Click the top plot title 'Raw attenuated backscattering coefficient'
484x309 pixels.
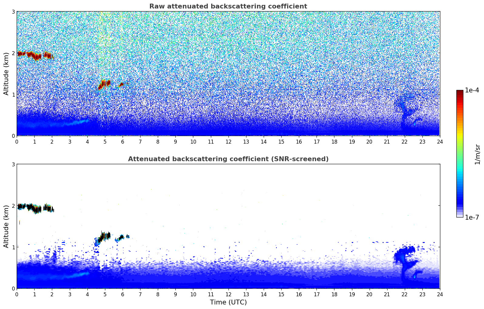228,6
